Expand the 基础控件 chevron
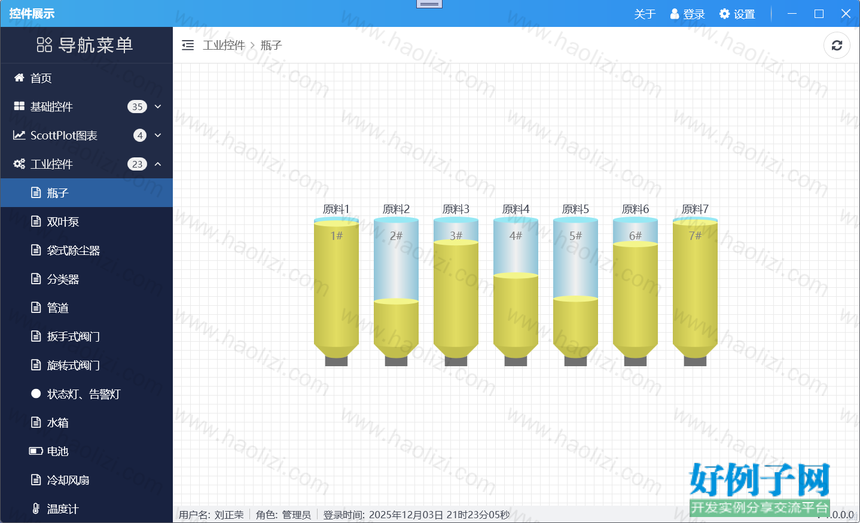The image size is (860, 523). [158, 107]
